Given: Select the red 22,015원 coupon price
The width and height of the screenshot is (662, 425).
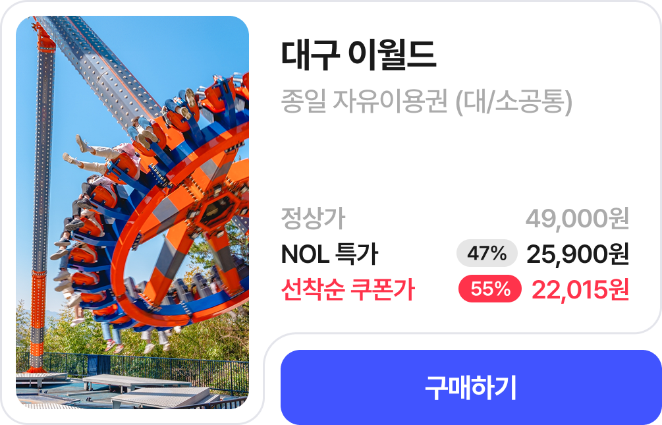Looking at the screenshot, I should point(580,289).
